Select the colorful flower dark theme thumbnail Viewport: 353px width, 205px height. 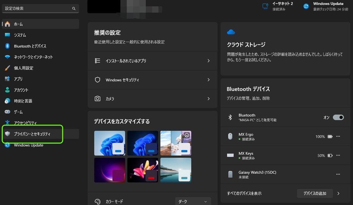tap(143, 170)
